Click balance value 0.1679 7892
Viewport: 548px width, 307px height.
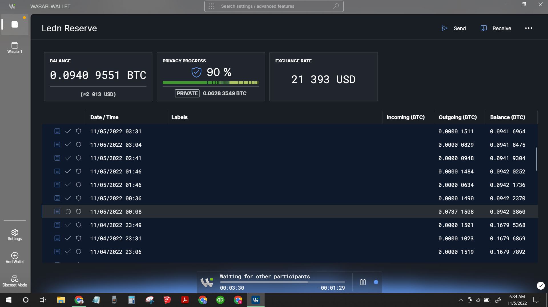(x=507, y=252)
